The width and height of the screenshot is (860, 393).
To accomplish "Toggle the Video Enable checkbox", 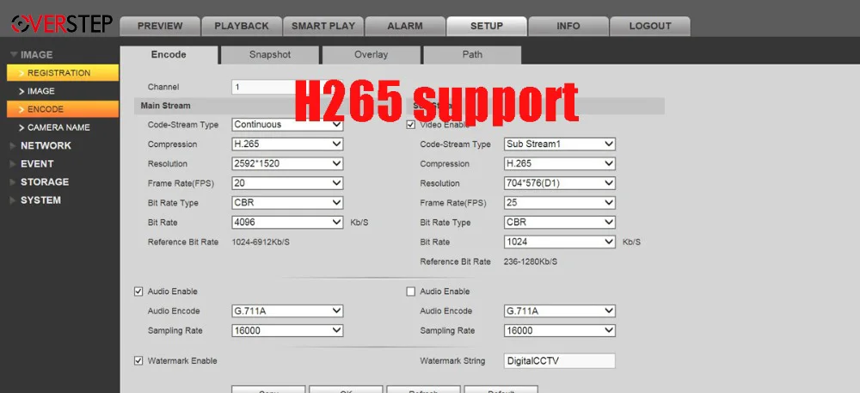I will tap(411, 125).
